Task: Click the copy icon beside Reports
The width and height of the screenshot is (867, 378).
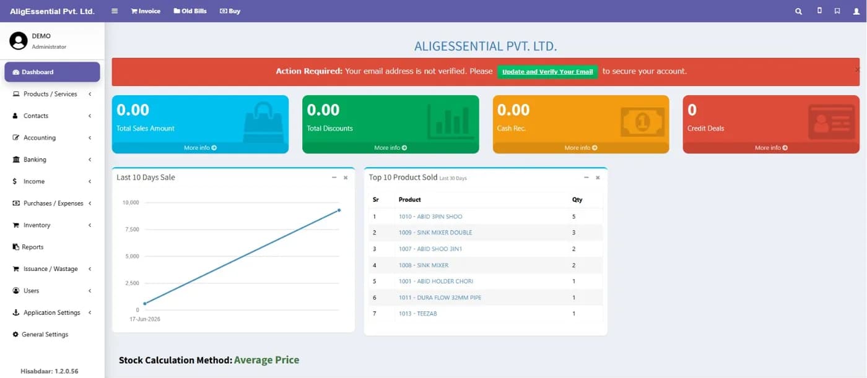Action: point(16,247)
